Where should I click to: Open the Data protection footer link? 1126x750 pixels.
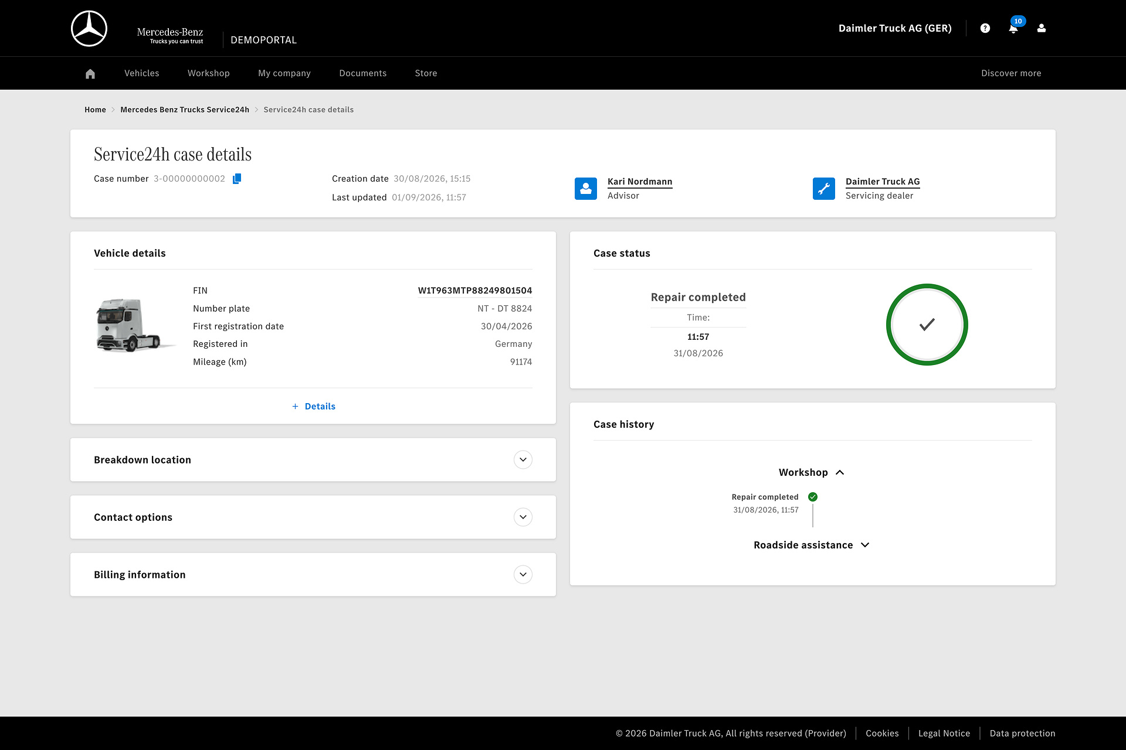(1023, 734)
